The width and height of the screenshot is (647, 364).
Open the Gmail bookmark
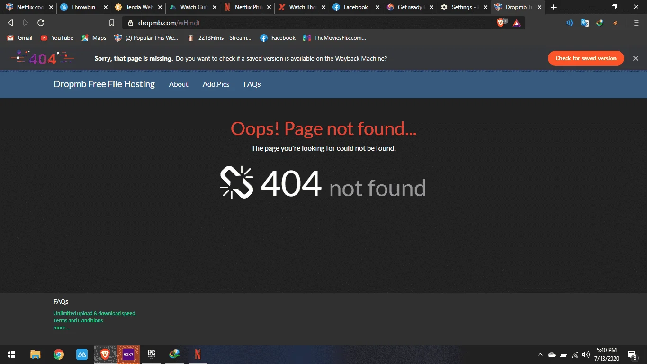click(x=19, y=38)
